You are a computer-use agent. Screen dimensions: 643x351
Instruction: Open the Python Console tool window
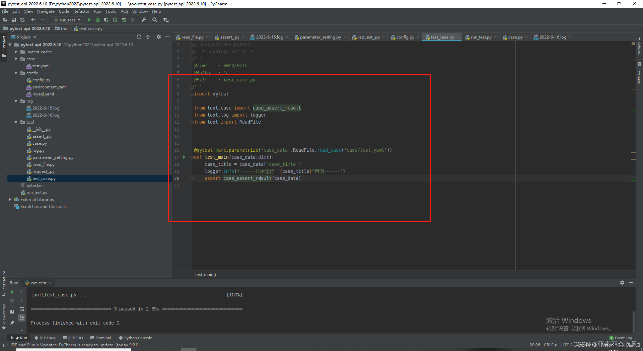135,338
